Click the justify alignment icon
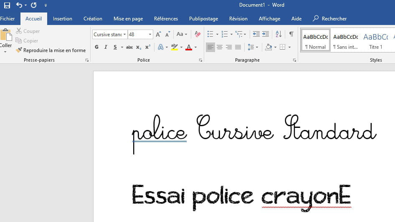The image size is (395, 222). (238, 47)
